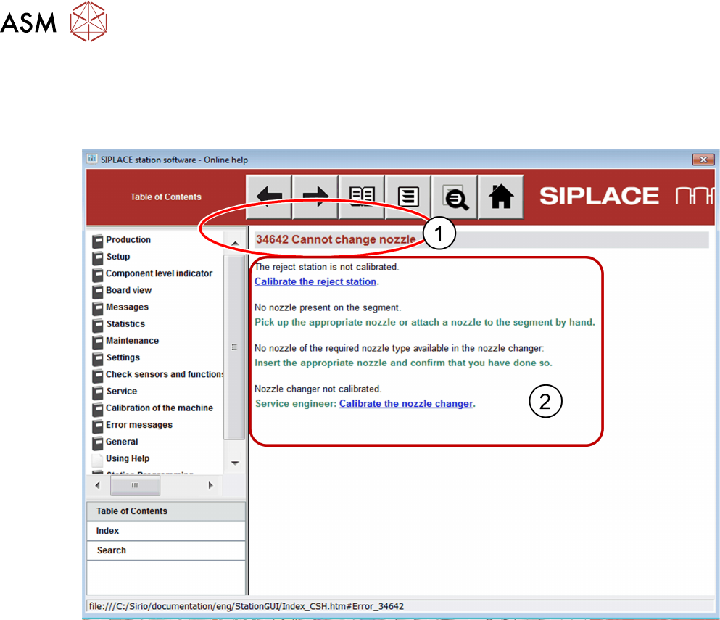Open the Service topic
Screen dimensions: 720x620
pyautogui.click(x=122, y=392)
